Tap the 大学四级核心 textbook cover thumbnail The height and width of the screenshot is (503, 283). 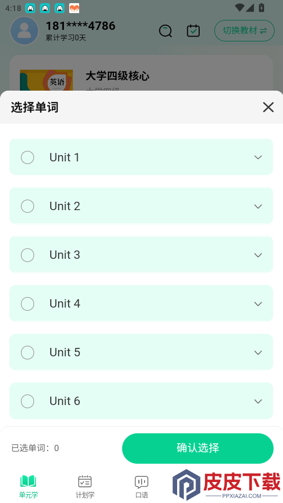46,80
